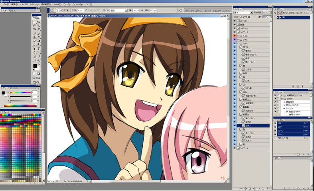Toggle visibility of the ルイズ layer group
The height and width of the screenshot is (191, 314).
[235, 36]
